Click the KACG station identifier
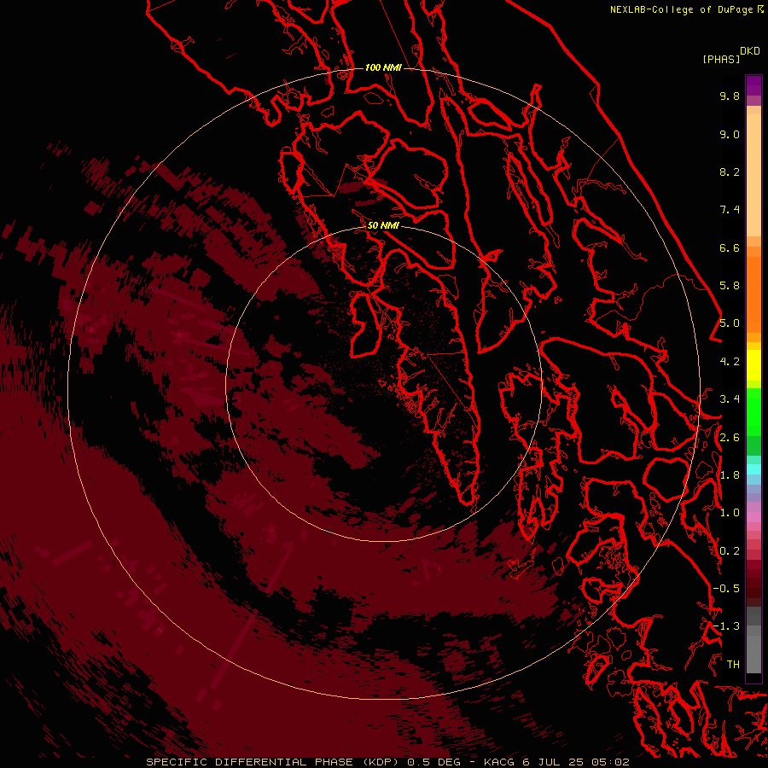Viewport: 768px width, 768px height. [500, 762]
